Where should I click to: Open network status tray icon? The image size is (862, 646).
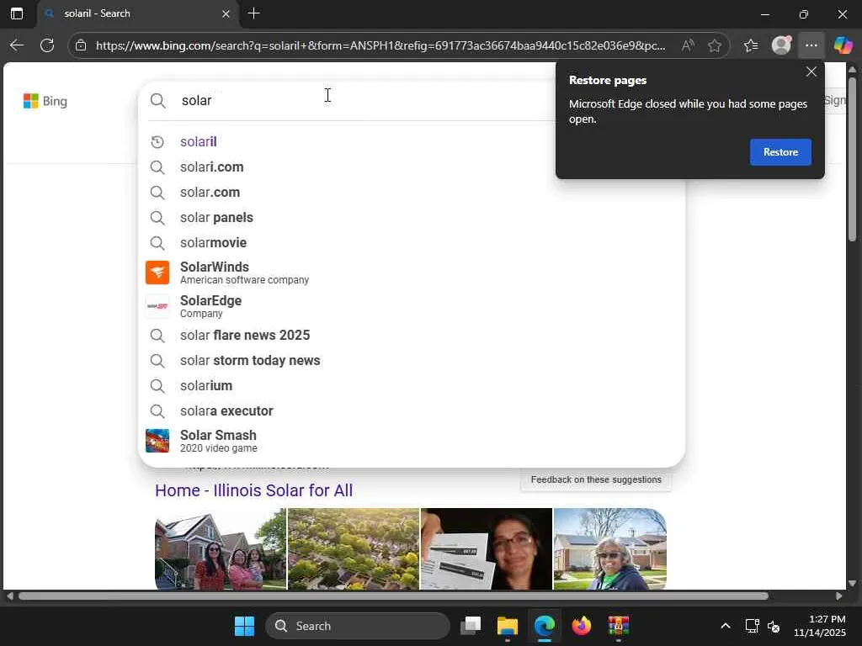[x=752, y=626]
